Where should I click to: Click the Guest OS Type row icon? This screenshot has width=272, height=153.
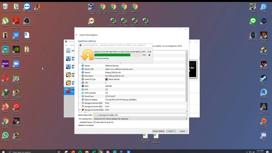[x=83, y=79]
